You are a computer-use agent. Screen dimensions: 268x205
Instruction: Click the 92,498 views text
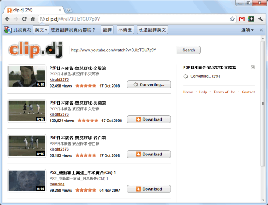61,86
